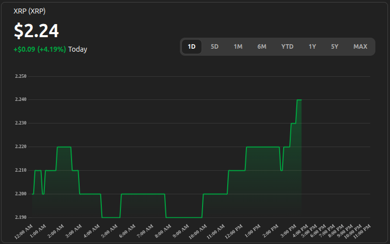This screenshot has height=244, width=390.
Task: Click the 3:00 PM x-axis label
Action: click(289, 231)
